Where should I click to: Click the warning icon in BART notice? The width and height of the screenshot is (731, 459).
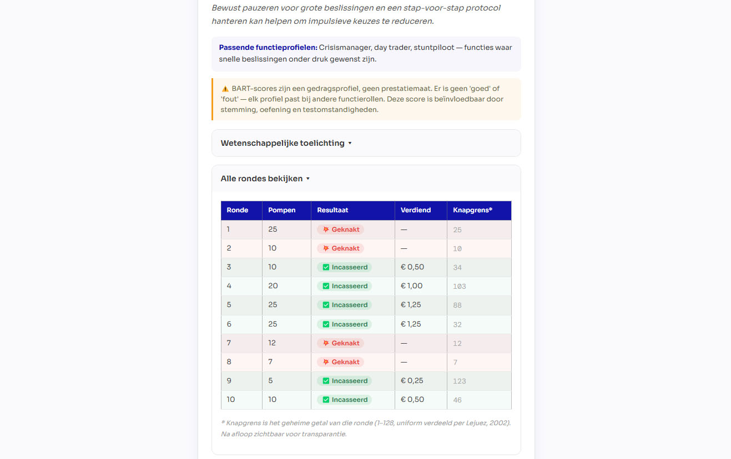(x=225, y=89)
